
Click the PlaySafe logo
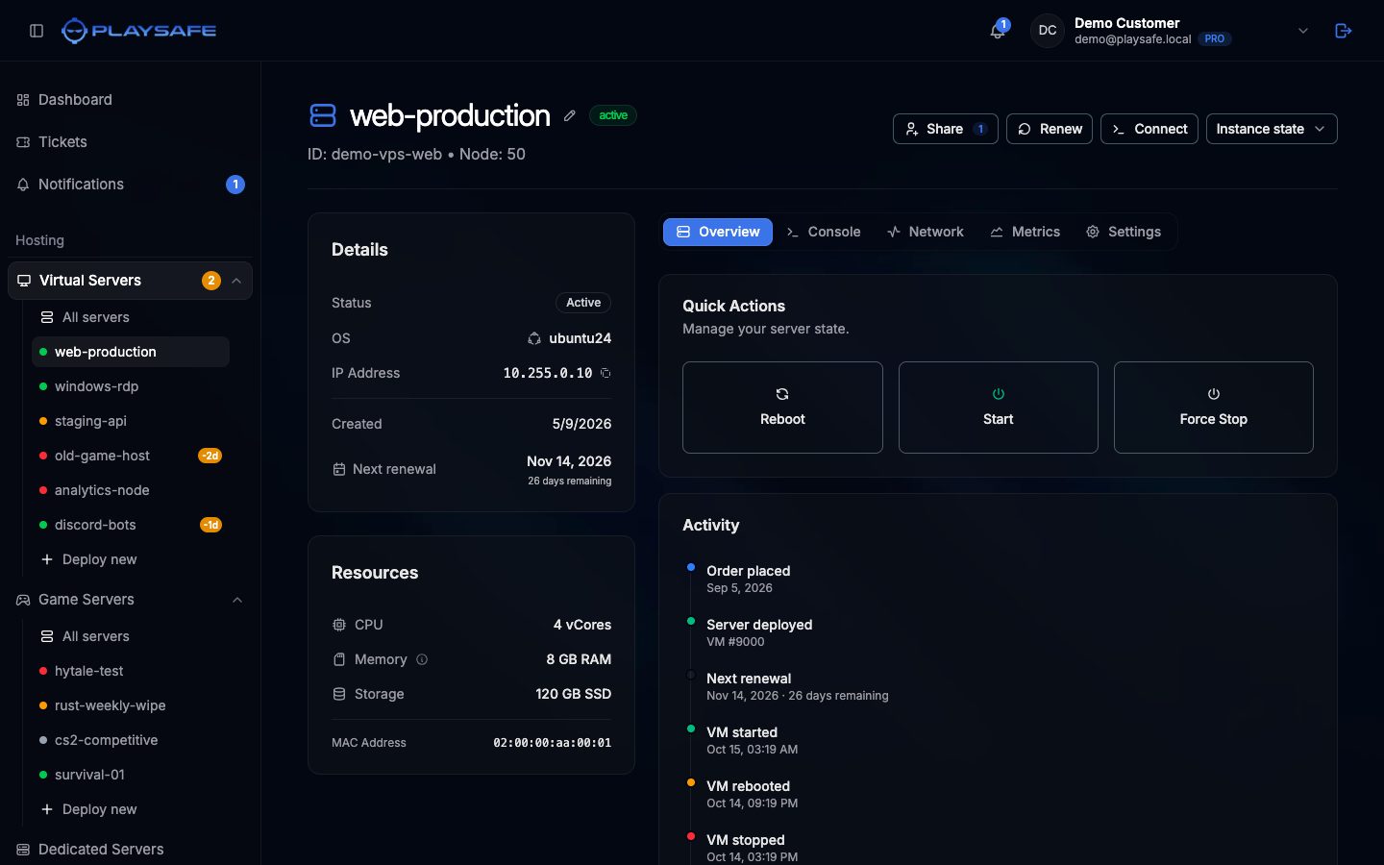138,31
